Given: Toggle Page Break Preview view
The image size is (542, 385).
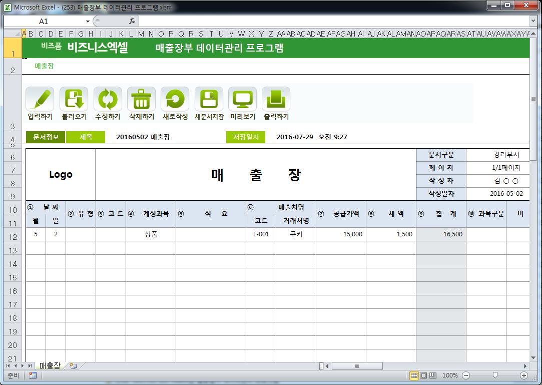Looking at the screenshot, I should coord(433,375).
